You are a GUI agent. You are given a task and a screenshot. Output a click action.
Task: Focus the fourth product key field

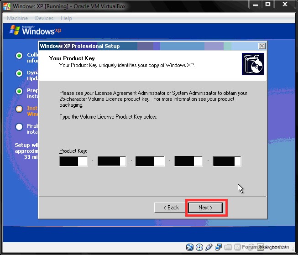pos(188,161)
